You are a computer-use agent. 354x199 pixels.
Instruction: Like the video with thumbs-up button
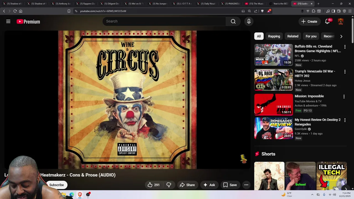tap(154, 185)
